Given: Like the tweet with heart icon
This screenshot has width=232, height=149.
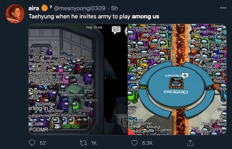Looking at the screenshot, I should [134, 143].
